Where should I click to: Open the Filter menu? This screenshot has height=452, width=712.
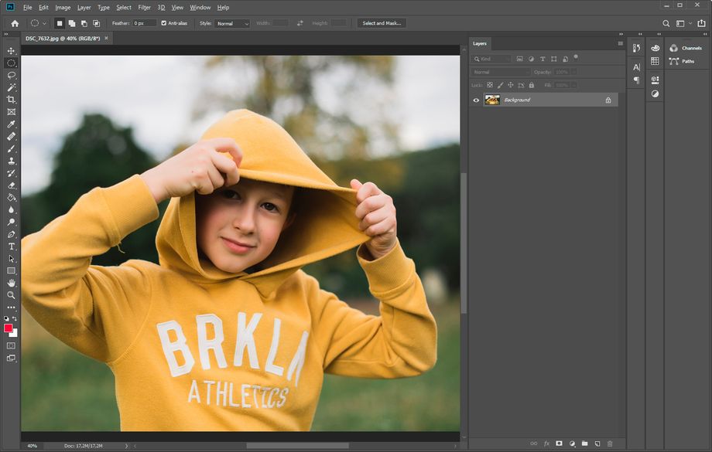(x=144, y=7)
